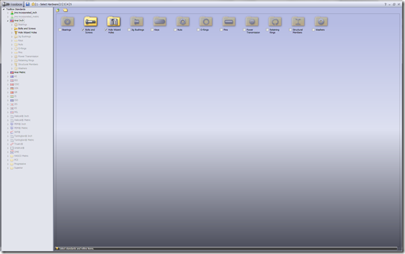Screen dimensions: 405x254
Task: Enable the Bearings checkbox
Action: pyautogui.click(x=60, y=30)
